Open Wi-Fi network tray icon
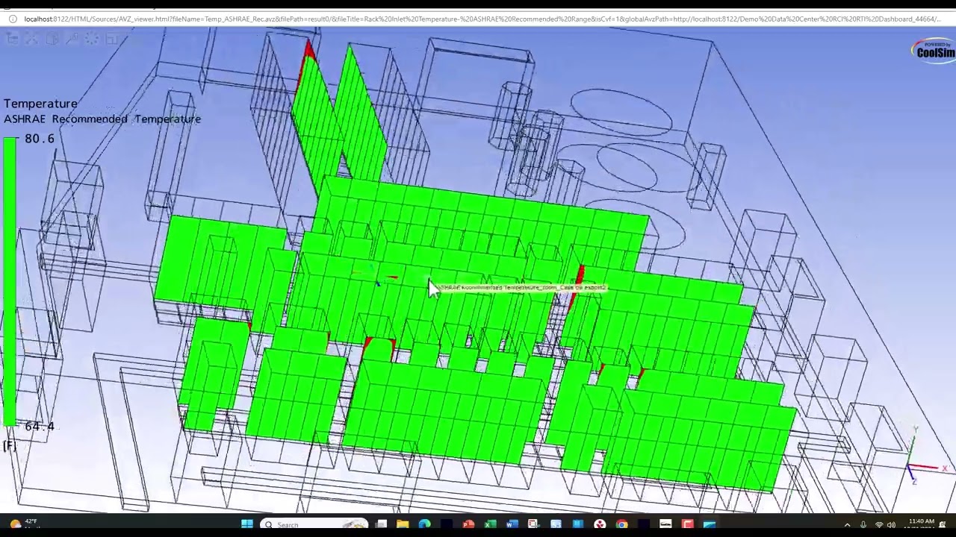The image size is (956, 537). click(879, 525)
